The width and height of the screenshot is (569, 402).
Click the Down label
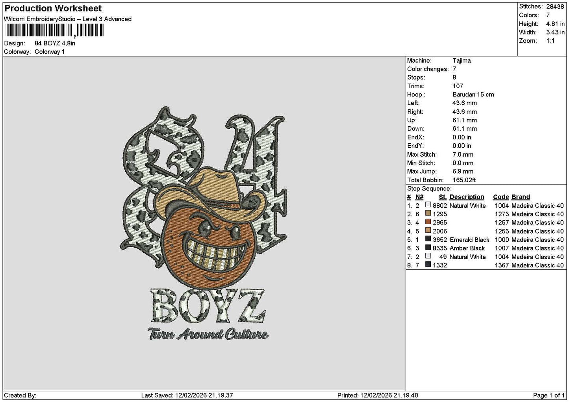(416, 129)
